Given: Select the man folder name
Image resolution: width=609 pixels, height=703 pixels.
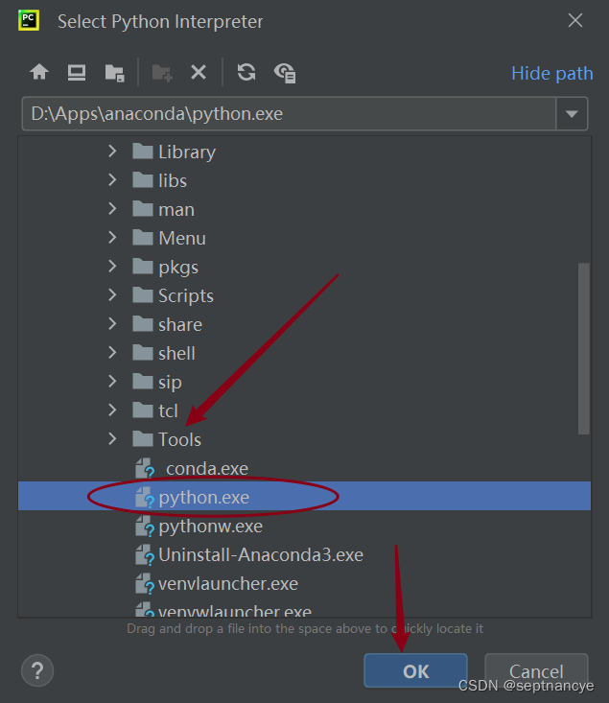Looking at the screenshot, I should pyautogui.click(x=176, y=210).
